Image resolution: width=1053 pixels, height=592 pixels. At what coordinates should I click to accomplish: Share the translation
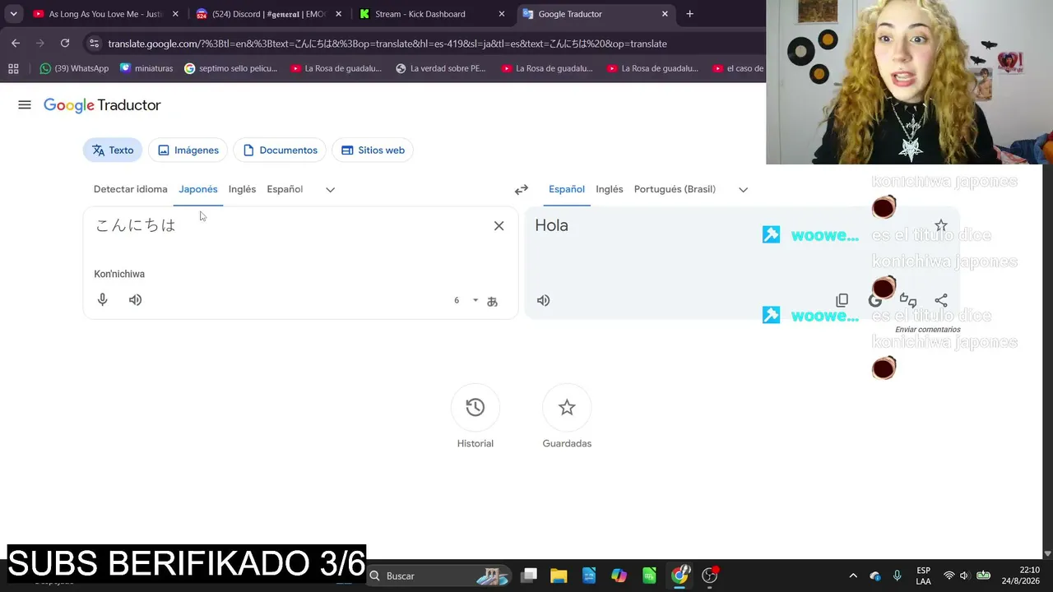pyautogui.click(x=941, y=300)
